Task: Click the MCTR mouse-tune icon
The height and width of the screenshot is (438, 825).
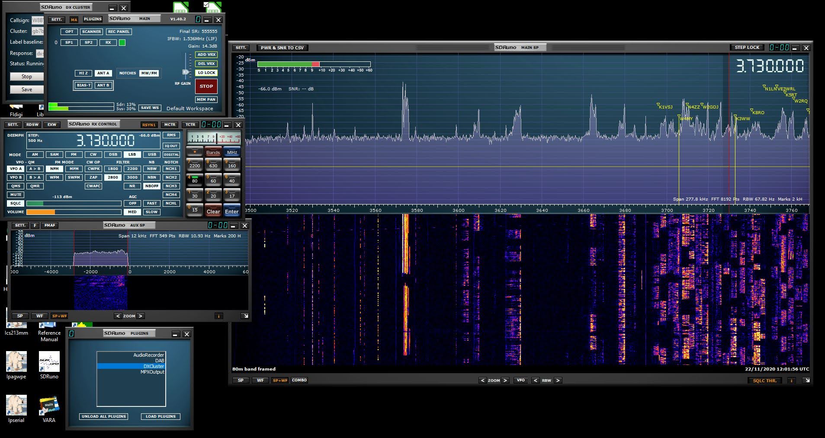Action: [x=169, y=125]
